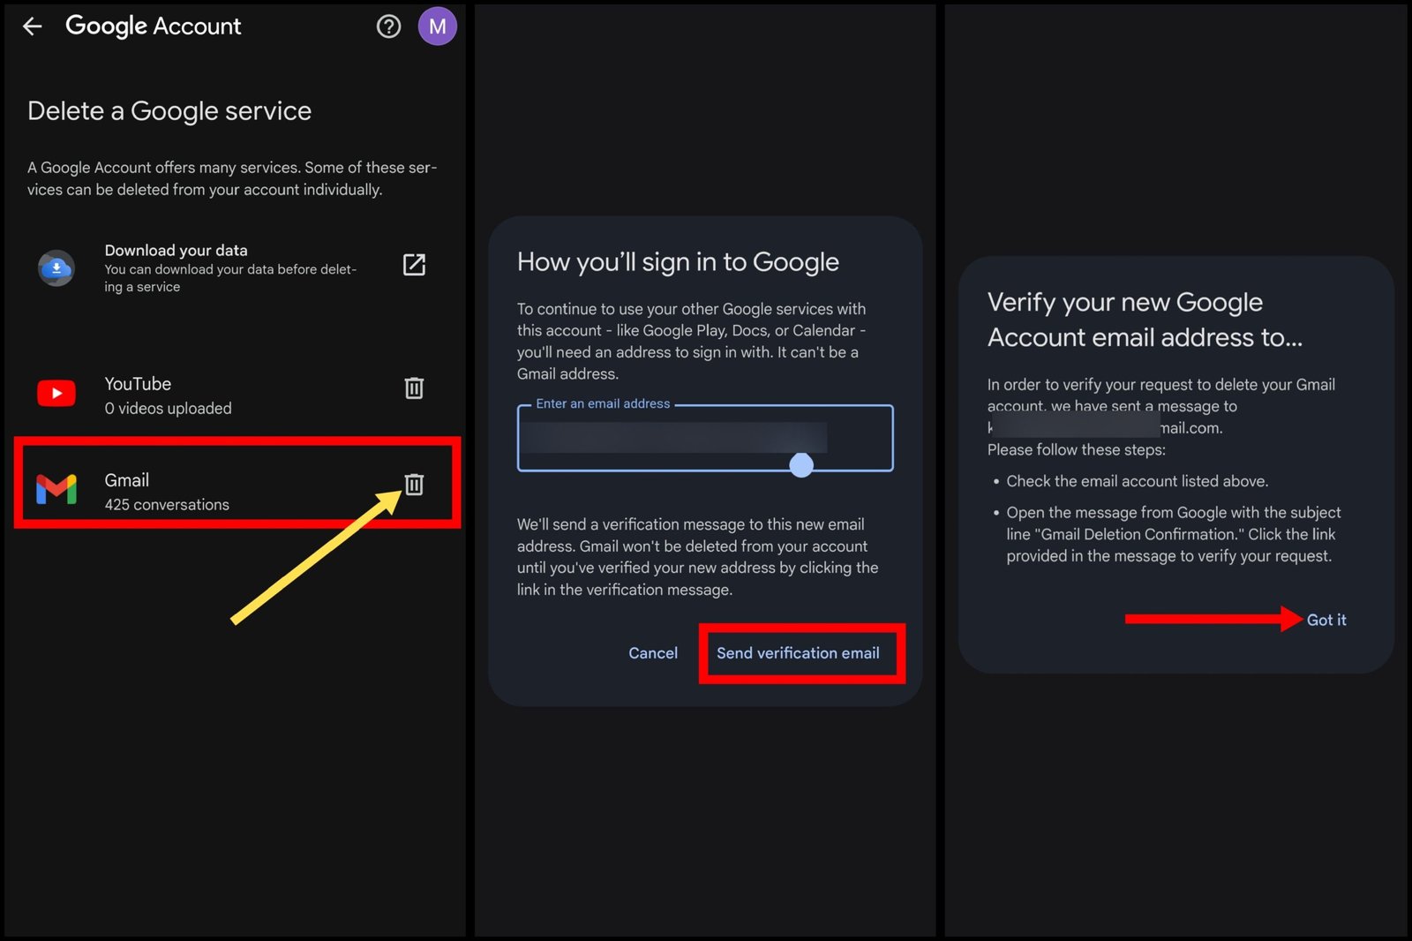This screenshot has width=1412, height=941.
Task: Click the 'Please follow these steps:' text
Action: coord(1077,450)
